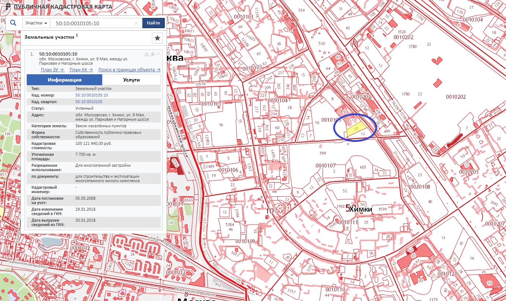506x301 pixels.
Task: Clear the search field with the X icon
Action: click(x=136, y=23)
